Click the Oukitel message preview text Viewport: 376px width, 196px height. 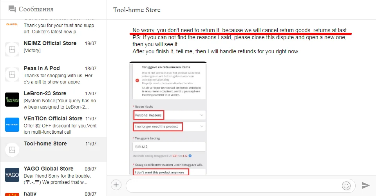[59, 29]
